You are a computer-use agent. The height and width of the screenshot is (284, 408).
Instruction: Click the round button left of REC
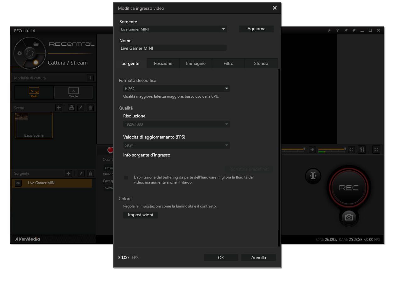click(x=313, y=176)
